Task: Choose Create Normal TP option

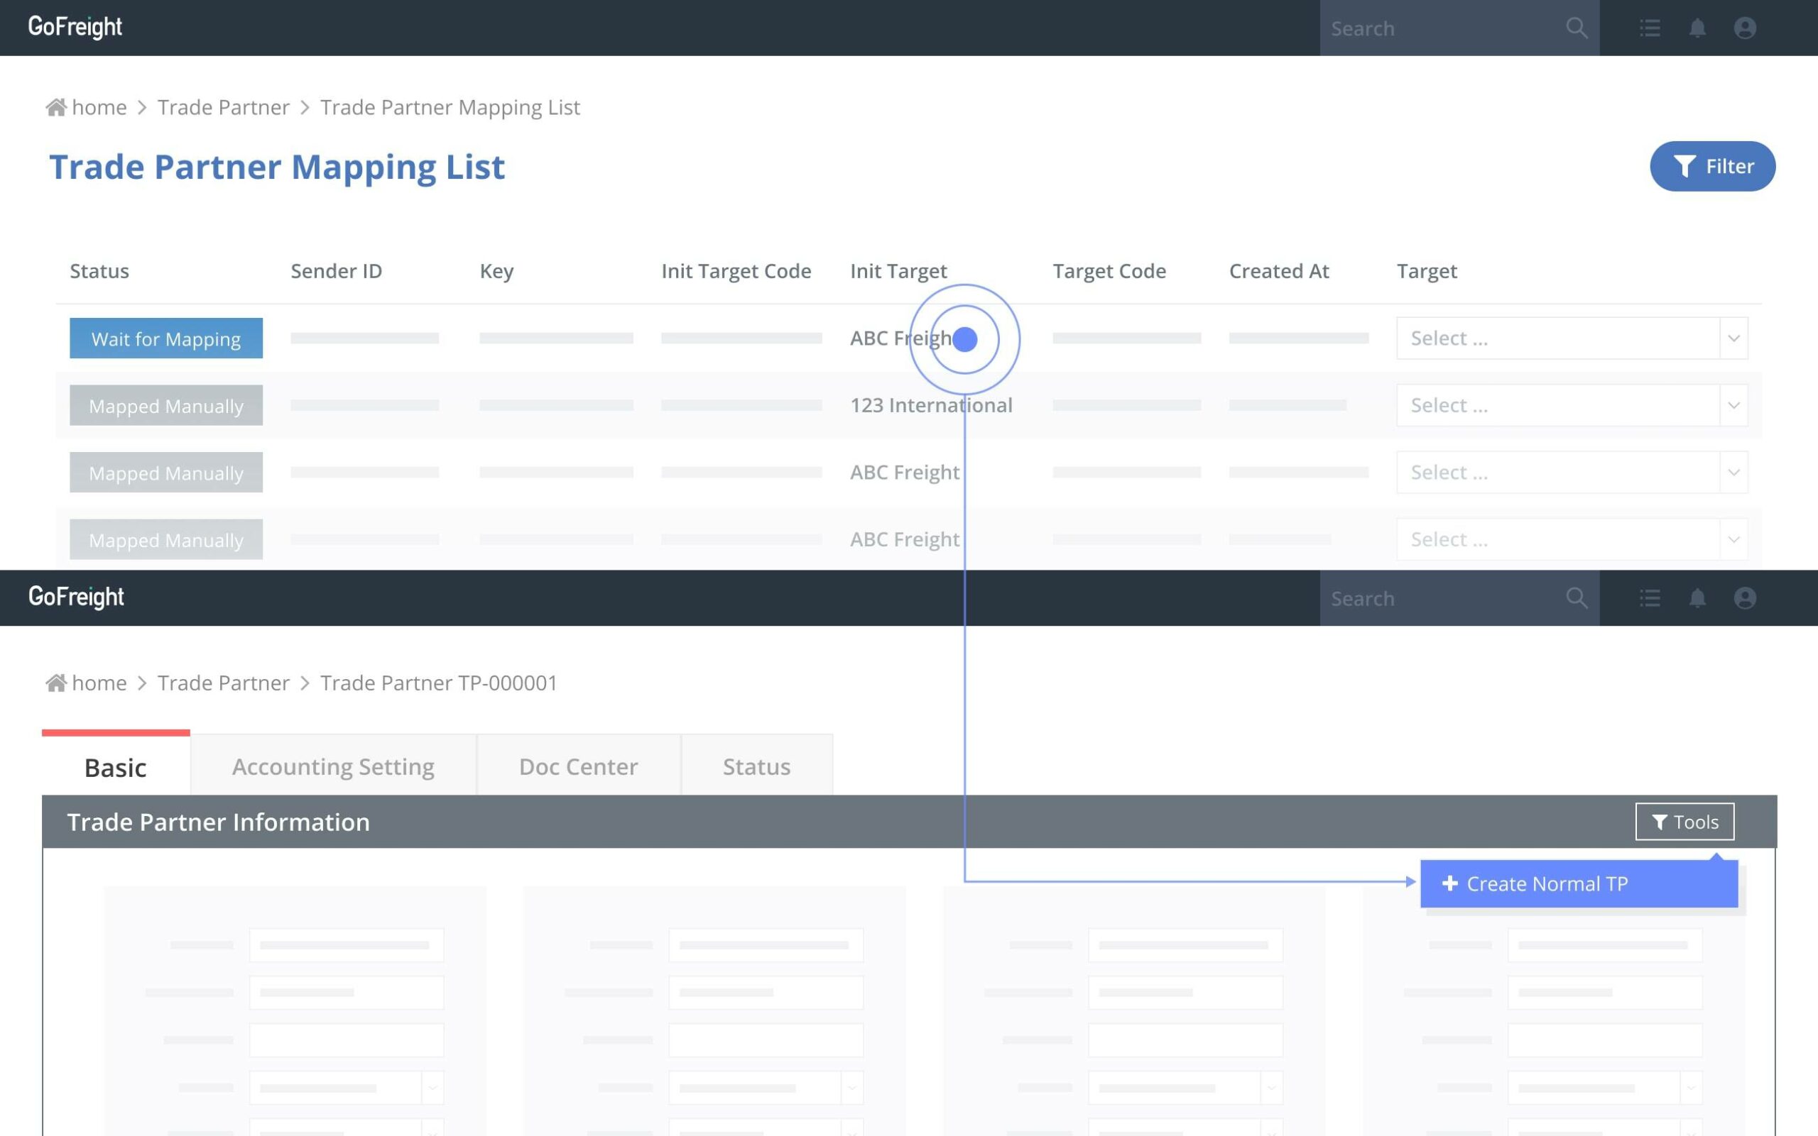Action: point(1578,883)
